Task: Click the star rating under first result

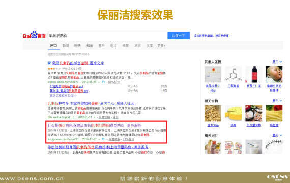Action: tap(54, 69)
